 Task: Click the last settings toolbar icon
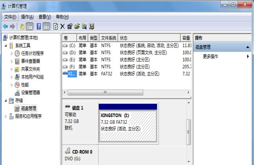(x=92, y=26)
